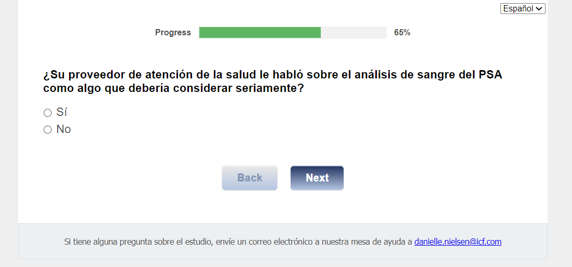Image resolution: width=572 pixels, height=267 pixels.
Task: Open the danielle.nielsen@icf.com email link
Action: coord(458,242)
